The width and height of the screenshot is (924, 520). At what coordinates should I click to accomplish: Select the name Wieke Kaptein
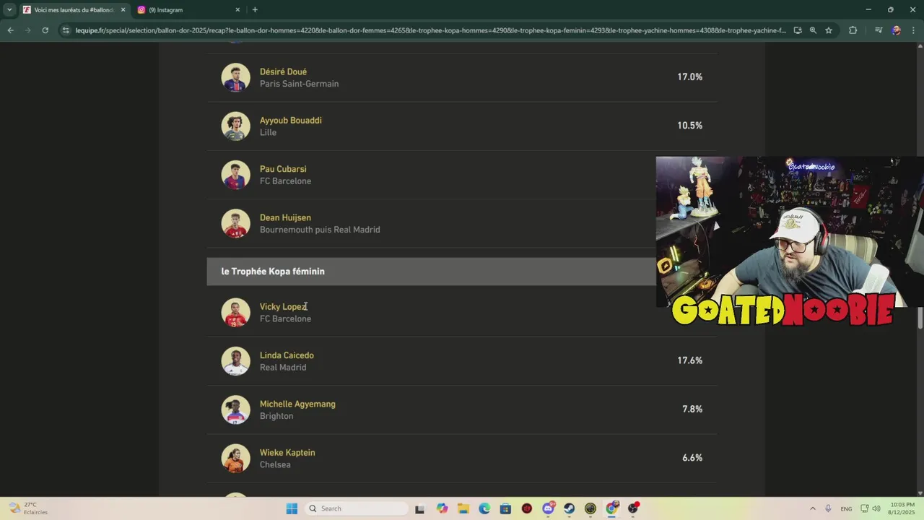coord(287,452)
